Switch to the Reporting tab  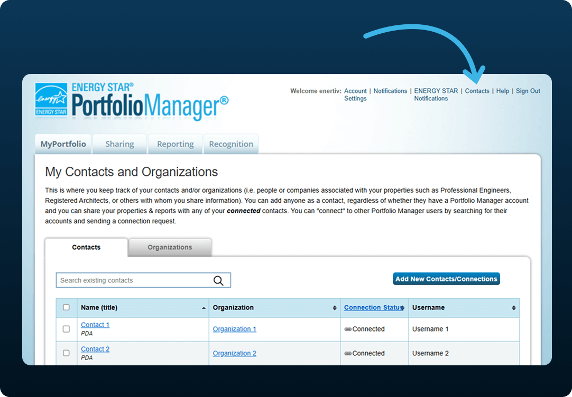pyautogui.click(x=175, y=144)
